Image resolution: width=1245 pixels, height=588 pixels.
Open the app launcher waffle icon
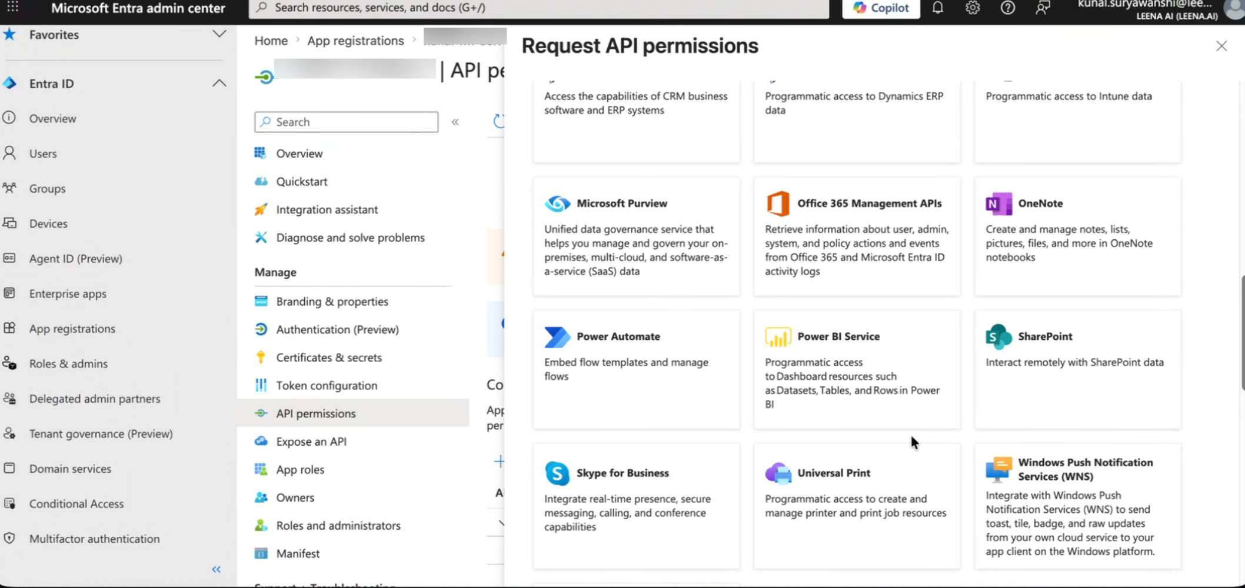pyautogui.click(x=12, y=7)
